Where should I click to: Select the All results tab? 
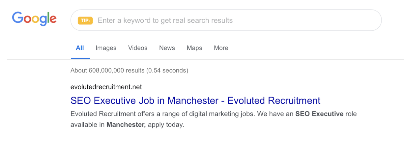(x=80, y=48)
